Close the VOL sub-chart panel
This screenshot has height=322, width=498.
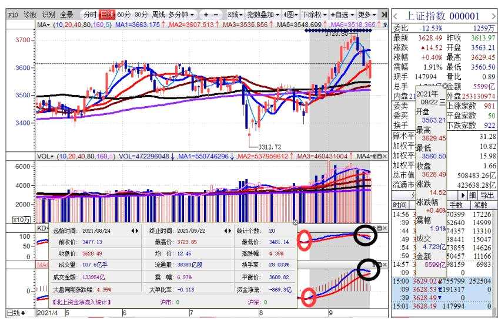pos(385,156)
